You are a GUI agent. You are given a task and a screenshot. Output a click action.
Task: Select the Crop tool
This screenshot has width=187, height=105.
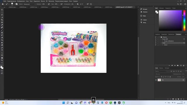coord(2,20)
